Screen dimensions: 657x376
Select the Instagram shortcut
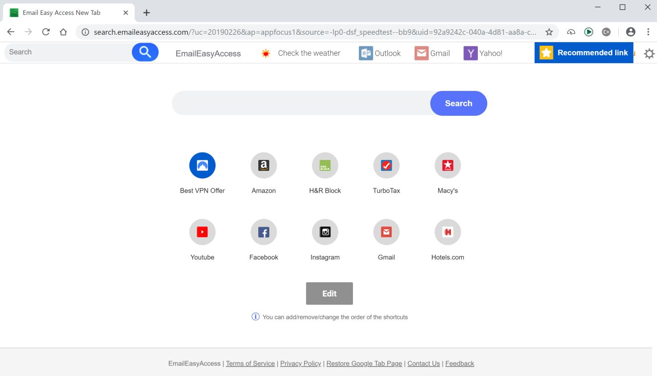click(325, 231)
